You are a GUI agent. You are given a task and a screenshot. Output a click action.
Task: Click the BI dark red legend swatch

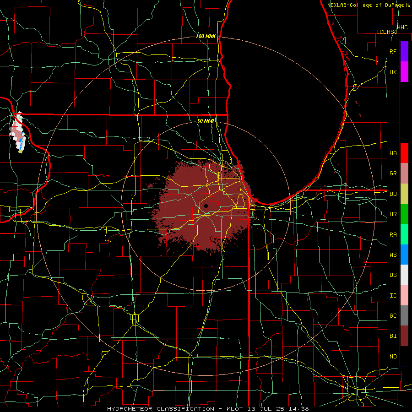[404, 336]
